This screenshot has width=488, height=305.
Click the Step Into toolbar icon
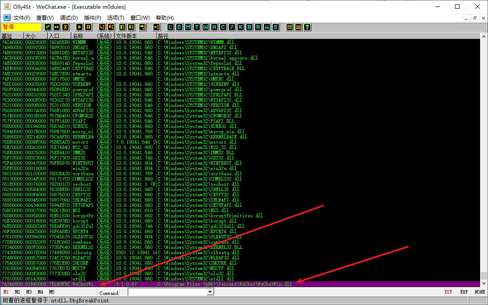[x=103, y=27]
